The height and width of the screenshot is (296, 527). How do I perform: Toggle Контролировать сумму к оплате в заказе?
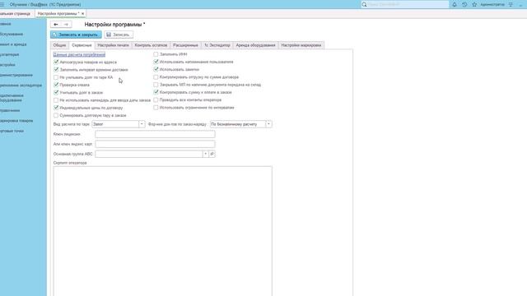point(156,92)
